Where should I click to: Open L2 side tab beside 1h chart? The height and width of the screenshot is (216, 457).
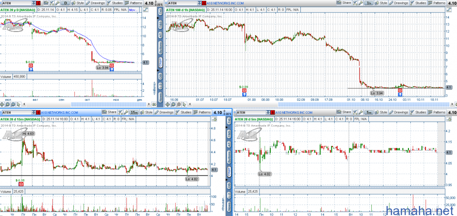tap(160, 86)
